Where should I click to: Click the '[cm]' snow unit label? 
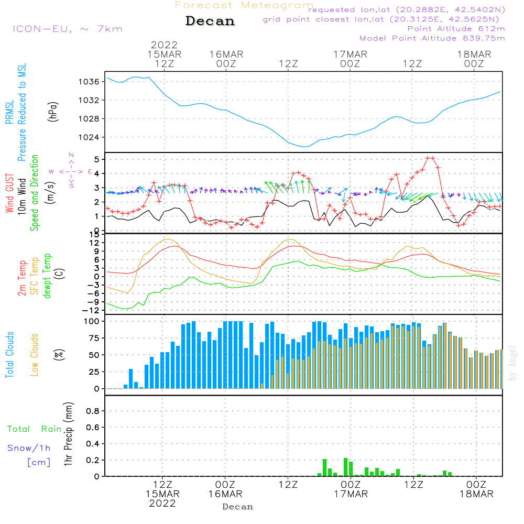coord(39,463)
